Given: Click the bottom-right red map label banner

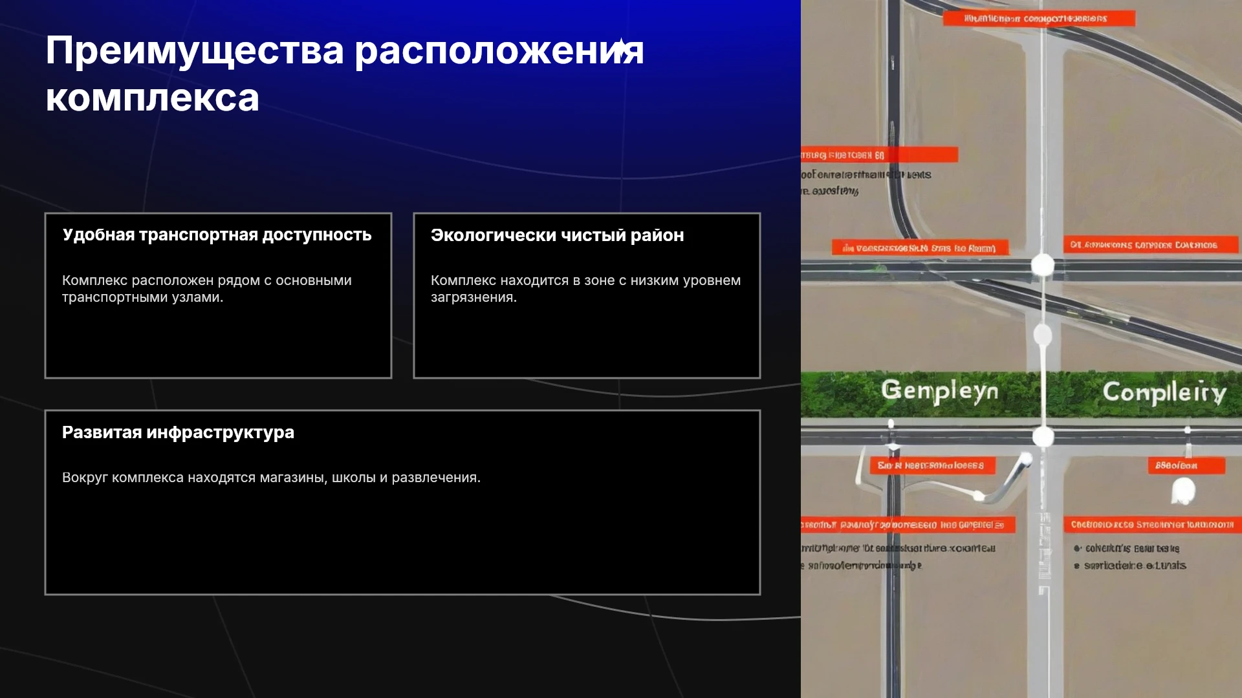Looking at the screenshot, I should [1153, 524].
